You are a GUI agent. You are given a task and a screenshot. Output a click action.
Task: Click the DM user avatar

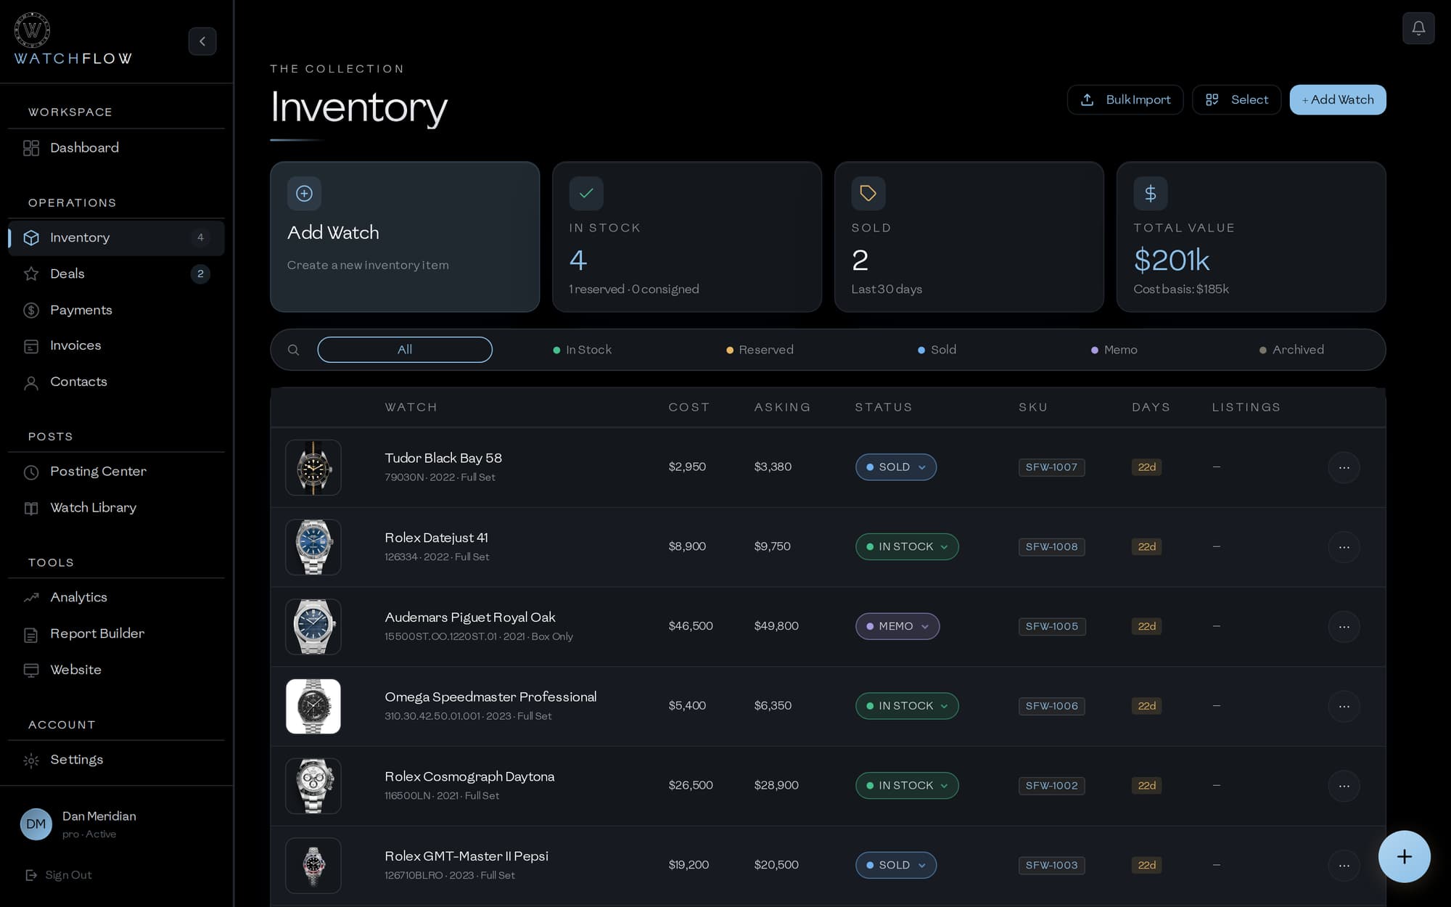point(36,824)
